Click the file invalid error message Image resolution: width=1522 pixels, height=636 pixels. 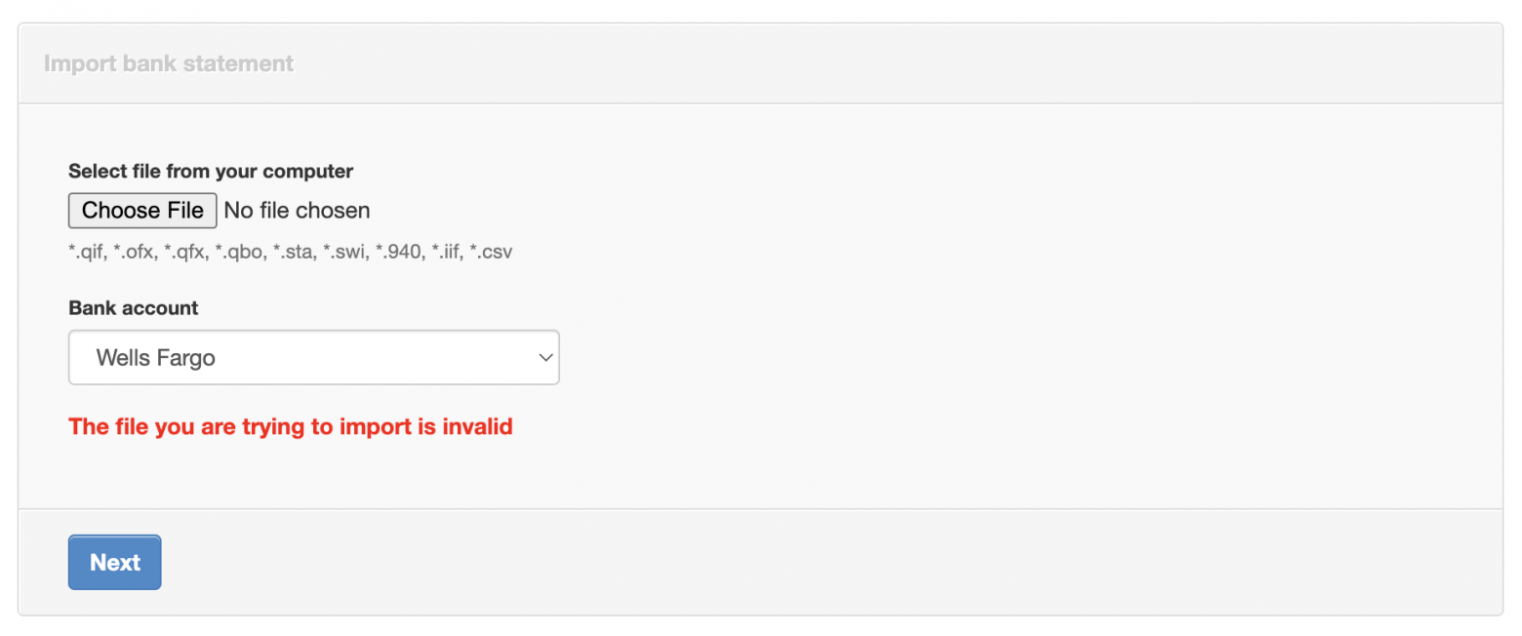290,426
